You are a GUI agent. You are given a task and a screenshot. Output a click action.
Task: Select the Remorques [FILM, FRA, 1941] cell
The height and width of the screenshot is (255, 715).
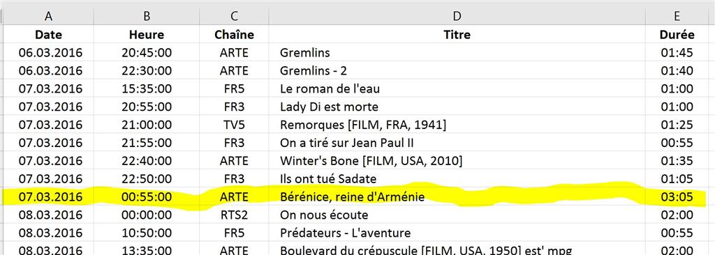457,125
